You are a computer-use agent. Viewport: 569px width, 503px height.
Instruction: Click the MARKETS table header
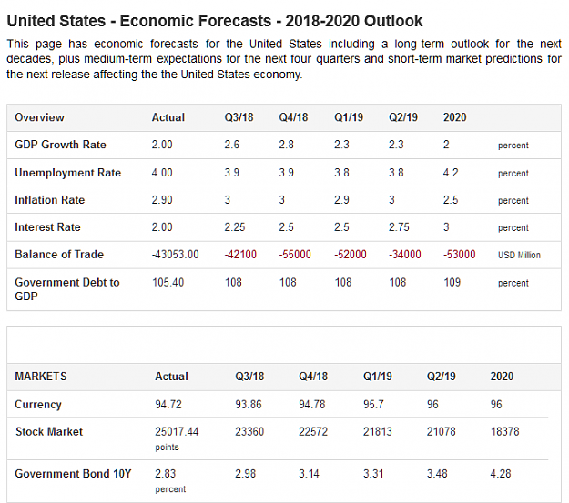pyautogui.click(x=41, y=376)
